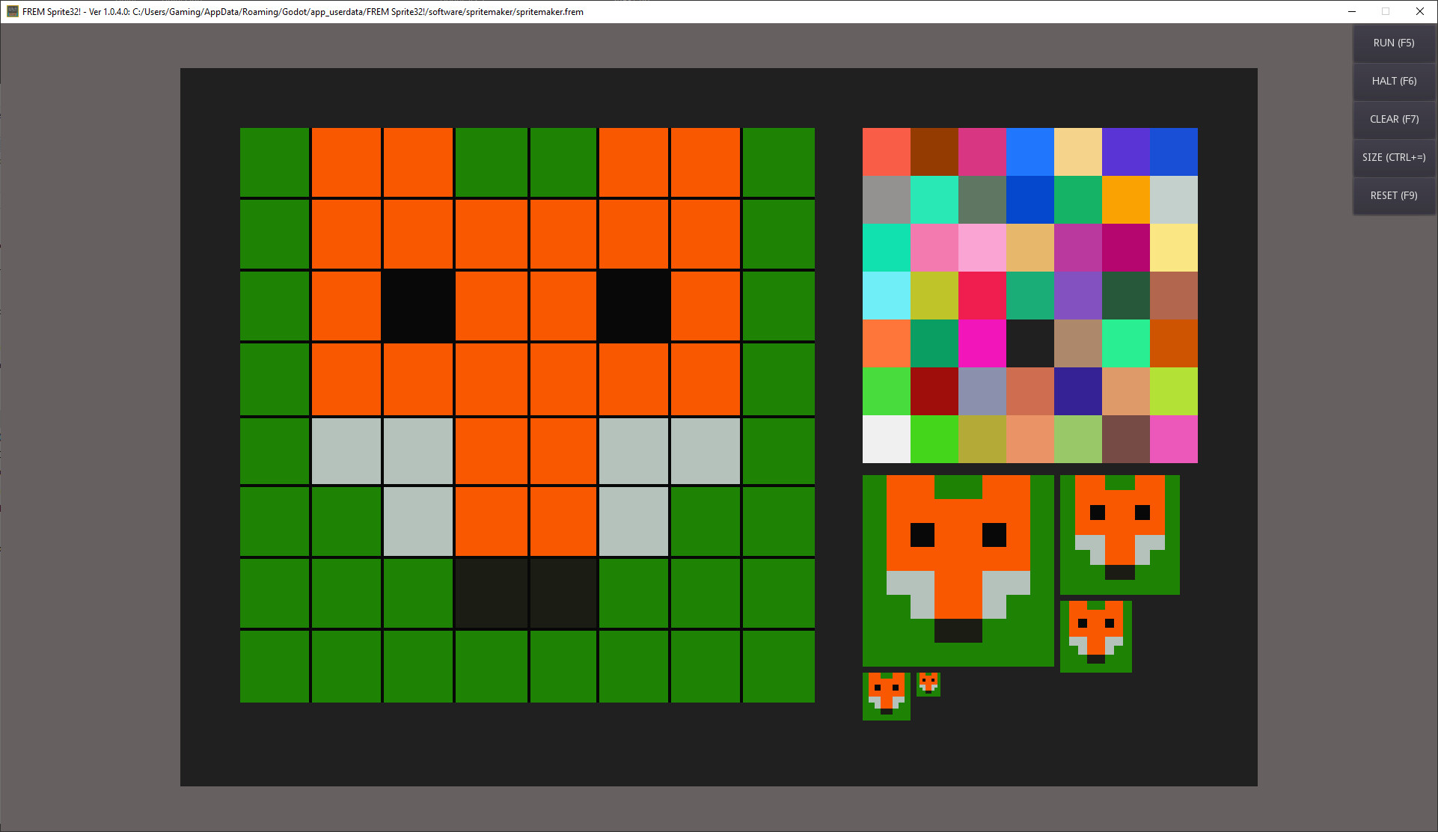Click the fox's left black eye pixel
This screenshot has width=1438, height=832.
coord(417,306)
